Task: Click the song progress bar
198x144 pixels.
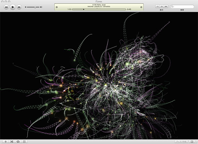Action: tap(99, 9)
